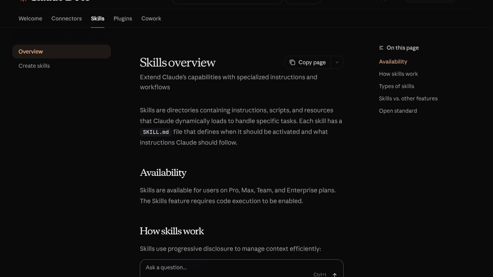Screen dimensions: 493x277
Task: Go to the Plugins tab
Action: 123,18
